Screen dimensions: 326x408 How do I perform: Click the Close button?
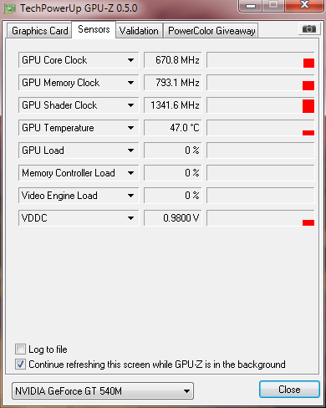click(x=289, y=390)
